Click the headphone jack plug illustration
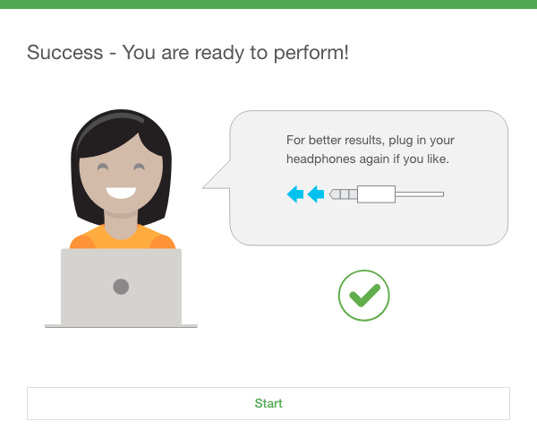 tap(387, 194)
